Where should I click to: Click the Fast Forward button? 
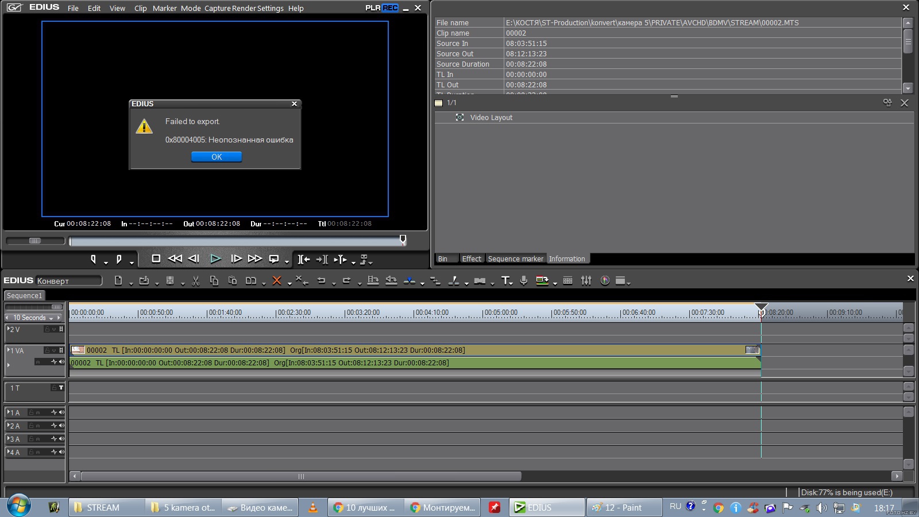pos(254,258)
